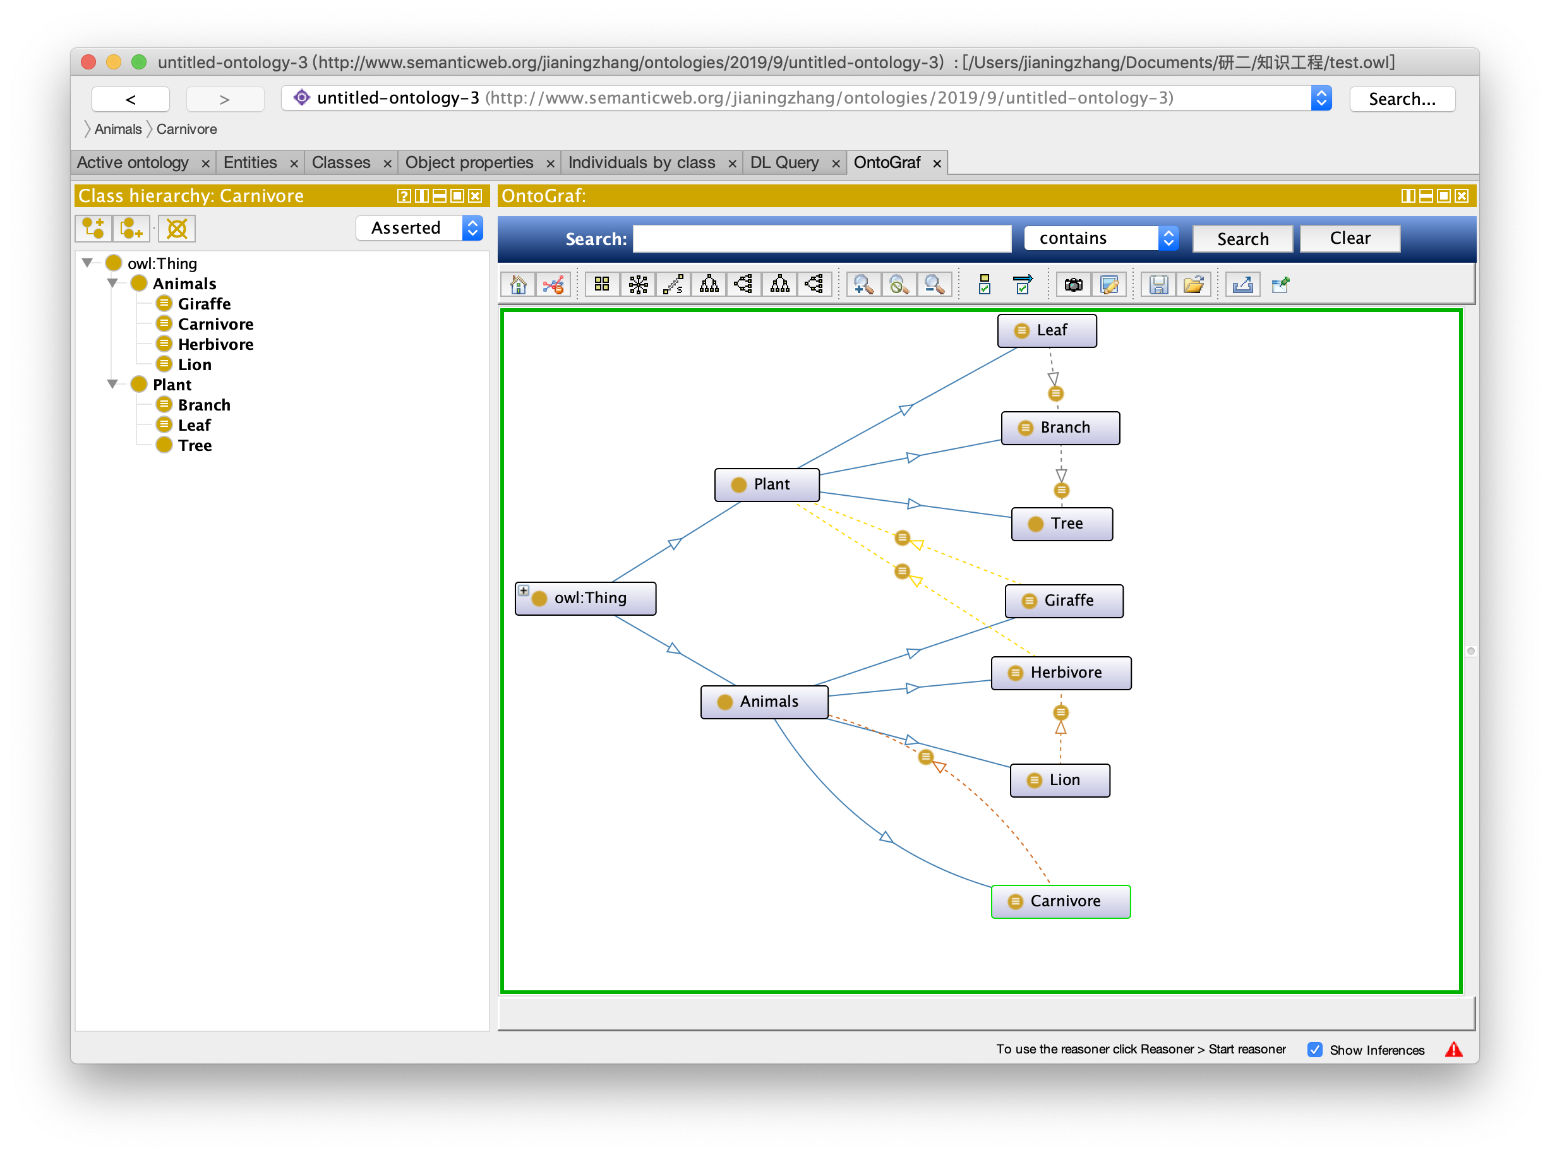The width and height of the screenshot is (1550, 1157).
Task: Apply radial layout to the graph
Action: pyautogui.click(x=638, y=285)
